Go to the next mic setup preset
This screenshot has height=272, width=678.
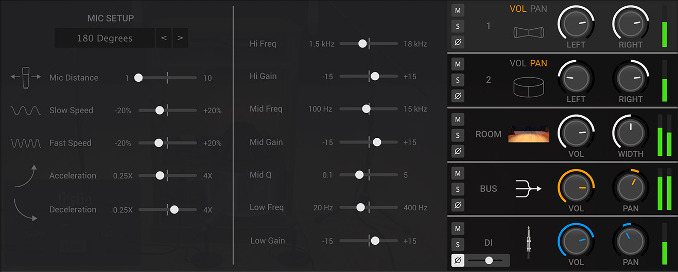pyautogui.click(x=180, y=38)
